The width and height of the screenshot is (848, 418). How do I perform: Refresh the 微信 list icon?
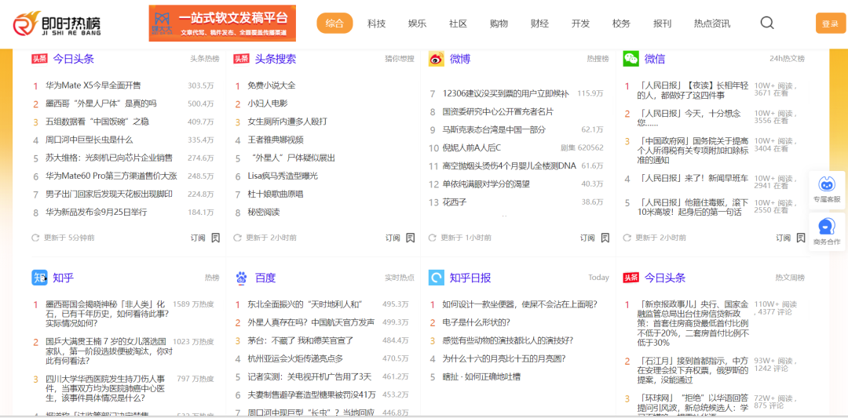[x=627, y=238]
